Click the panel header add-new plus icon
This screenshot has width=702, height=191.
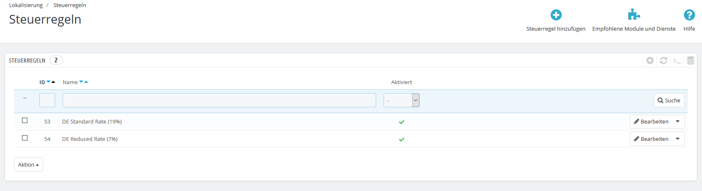click(x=650, y=60)
